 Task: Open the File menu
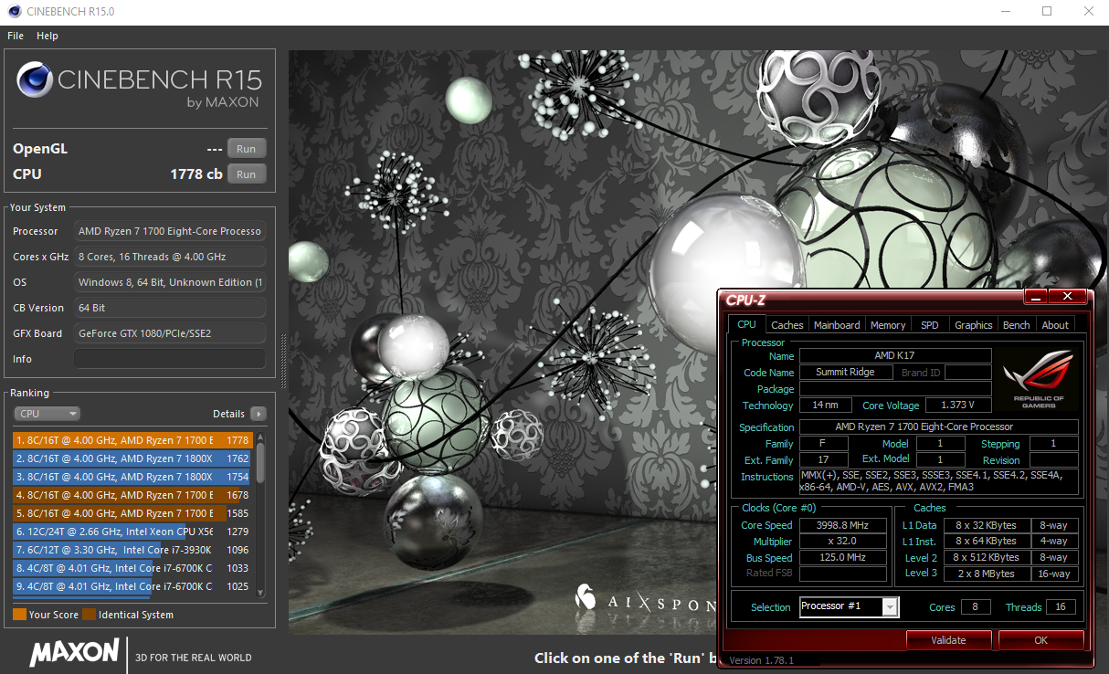pos(16,36)
